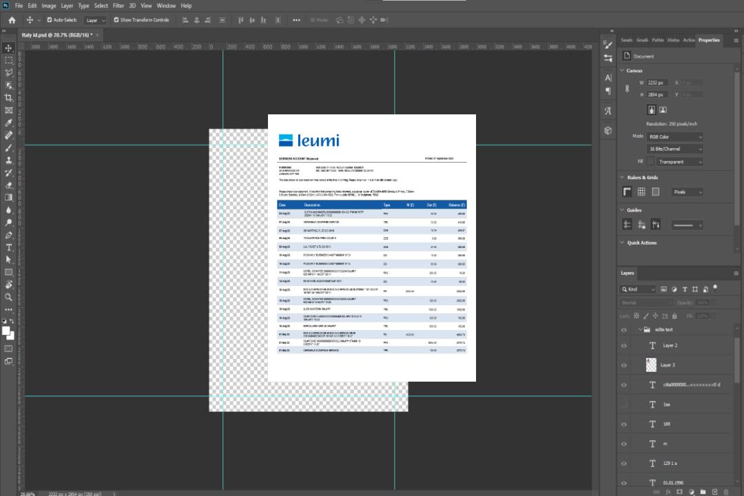The height and width of the screenshot is (496, 744).
Task: Open the Pixels ruler units dropdown
Action: (687, 192)
